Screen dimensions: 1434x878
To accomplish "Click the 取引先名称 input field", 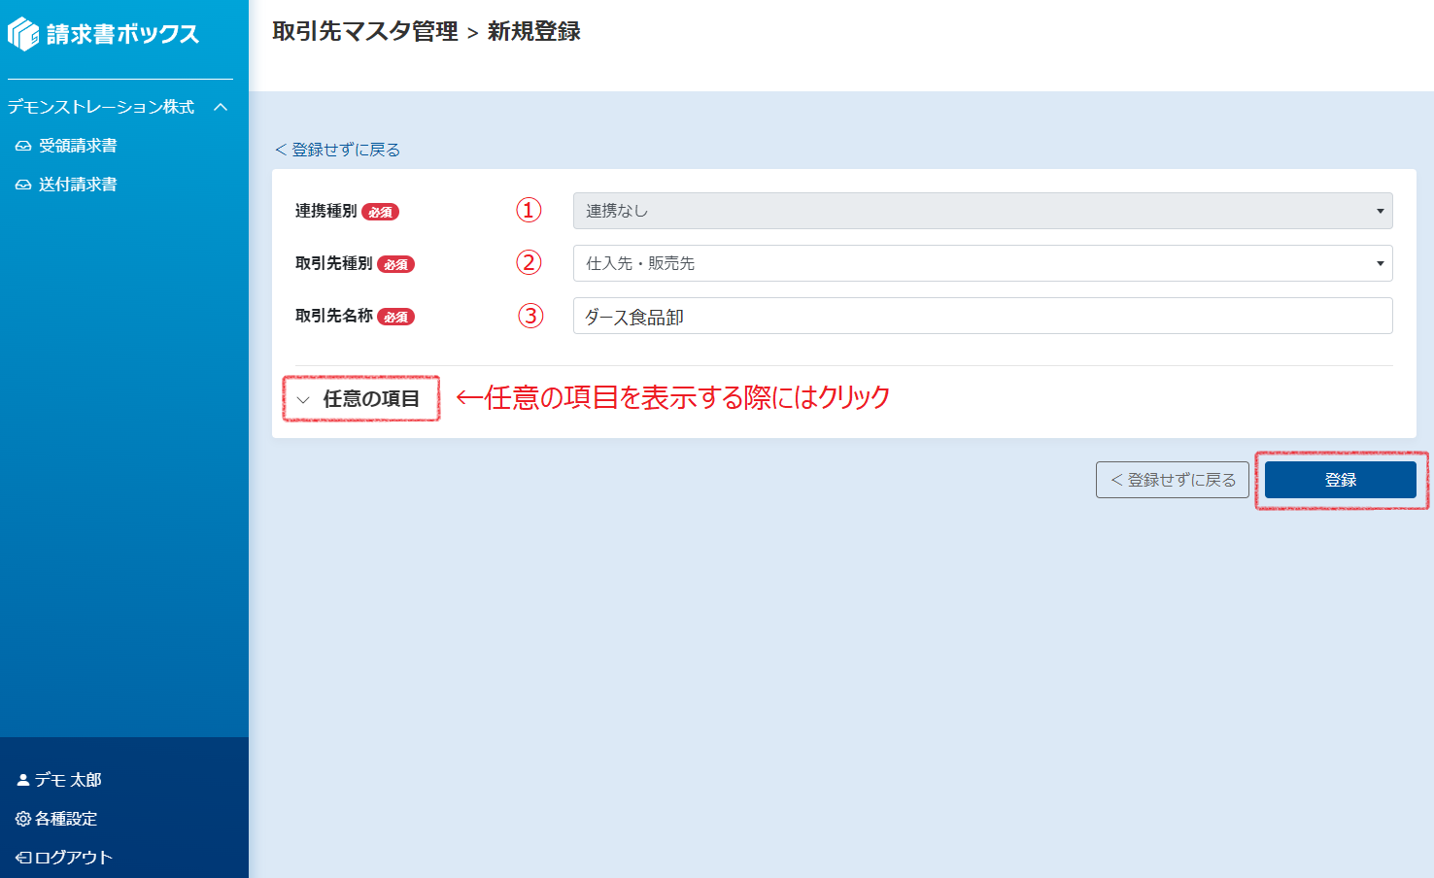I will click(x=982, y=316).
